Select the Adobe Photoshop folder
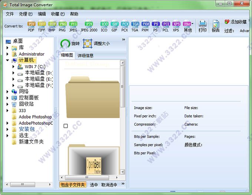The image size is (252, 195). (x=31, y=117)
